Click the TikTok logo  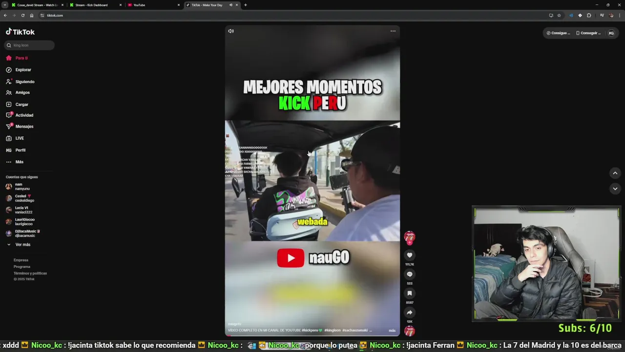click(x=20, y=32)
